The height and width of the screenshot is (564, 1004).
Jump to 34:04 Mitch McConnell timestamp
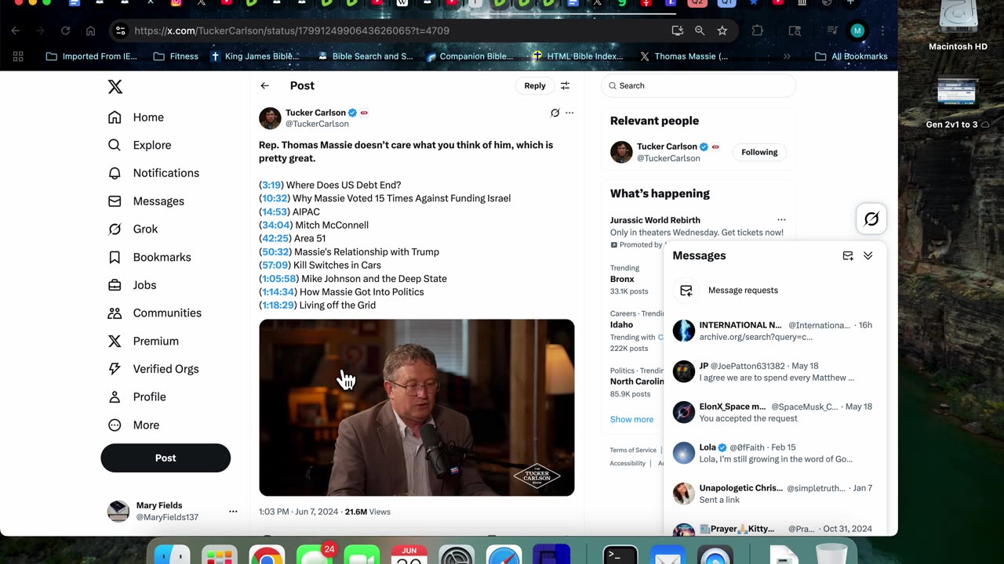275,225
